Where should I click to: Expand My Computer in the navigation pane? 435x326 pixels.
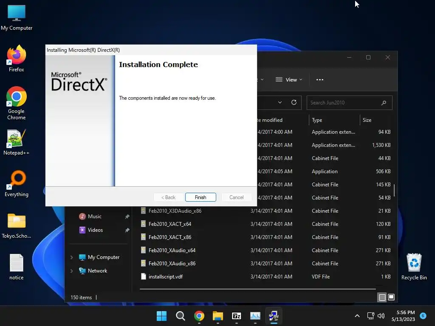pyautogui.click(x=71, y=257)
